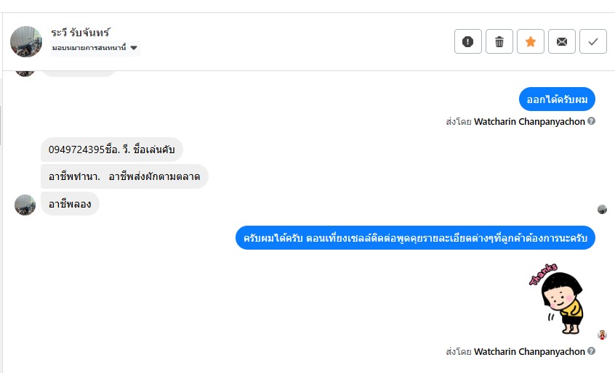Click sender name Watcharin Chanpanyachon under the sticker
Screen dimensions: 615x373
(x=529, y=351)
